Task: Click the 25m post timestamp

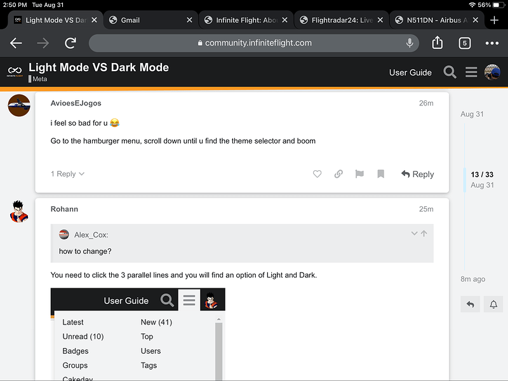Action: coord(426,209)
